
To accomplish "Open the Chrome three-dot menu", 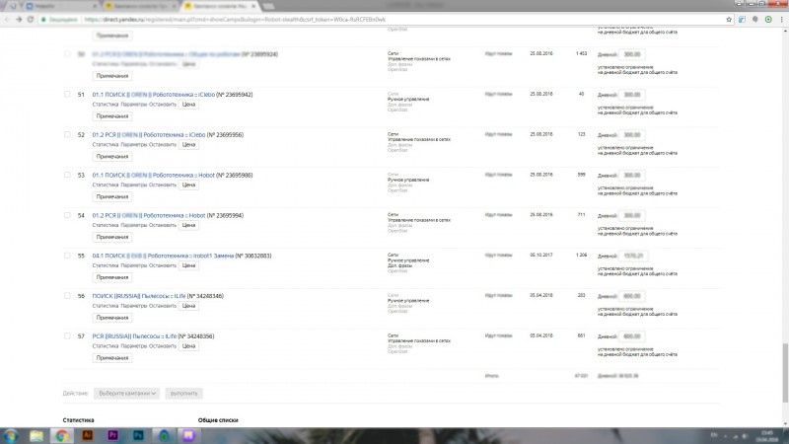I will pos(781,19).
